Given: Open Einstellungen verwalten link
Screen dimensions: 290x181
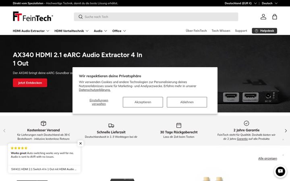Looking at the screenshot, I should pos(99,102).
